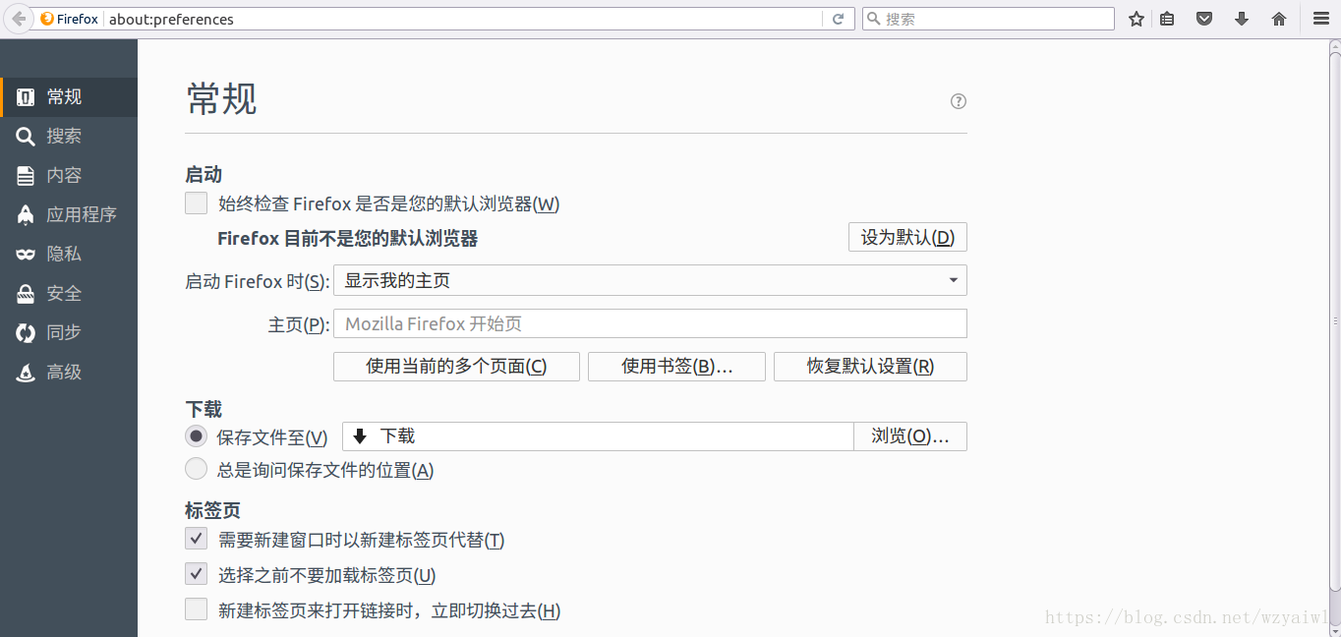Image resolution: width=1341 pixels, height=637 pixels.
Task: Open 应用程序 applications settings in sidebar
Action: point(69,214)
